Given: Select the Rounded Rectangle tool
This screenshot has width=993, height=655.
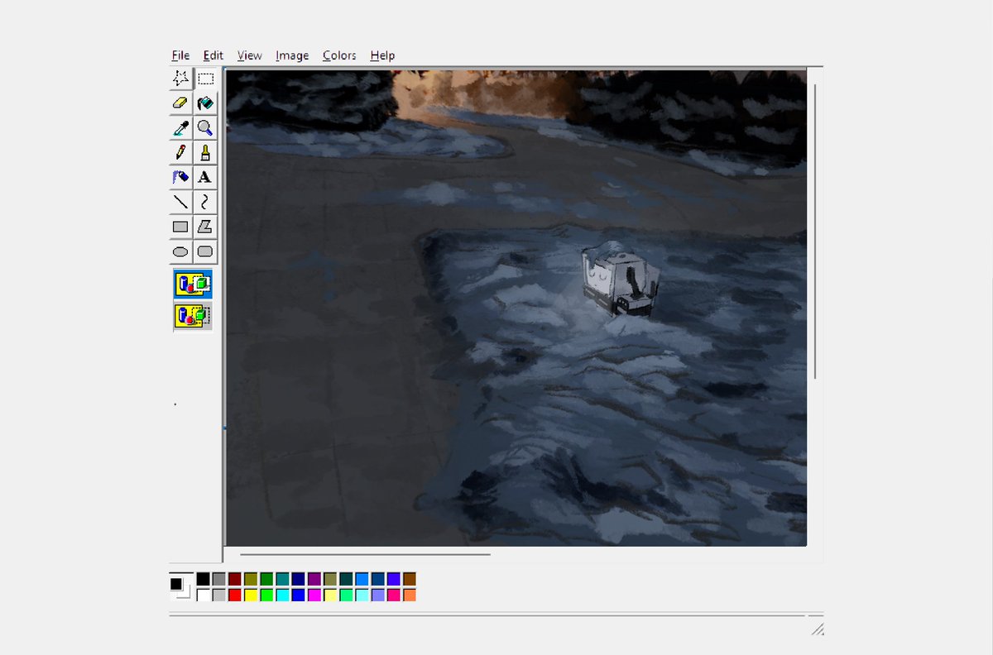Looking at the screenshot, I should coord(205,251).
